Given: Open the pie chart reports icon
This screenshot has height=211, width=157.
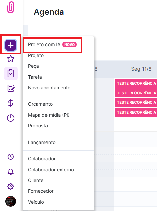Looking at the screenshot, I should [x=11, y=118].
